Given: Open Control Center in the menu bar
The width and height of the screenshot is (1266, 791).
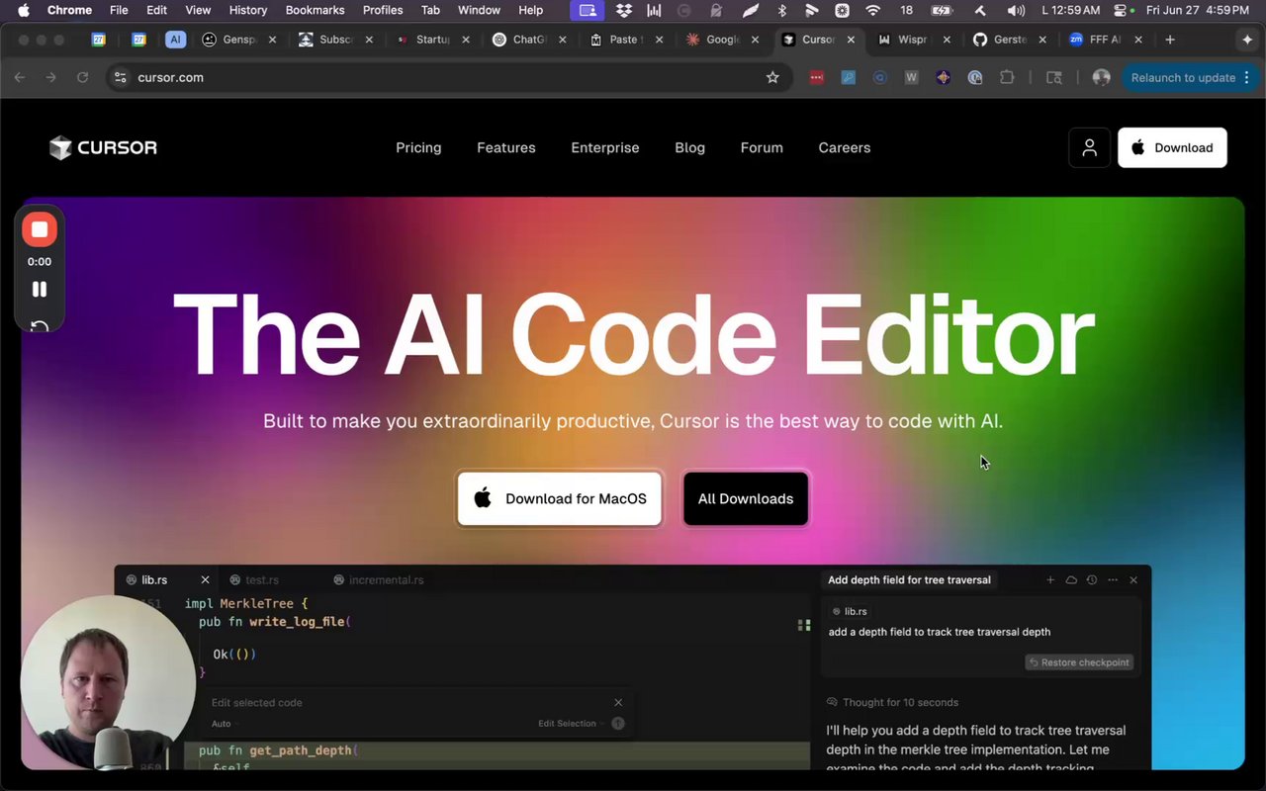Looking at the screenshot, I should 1121,10.
